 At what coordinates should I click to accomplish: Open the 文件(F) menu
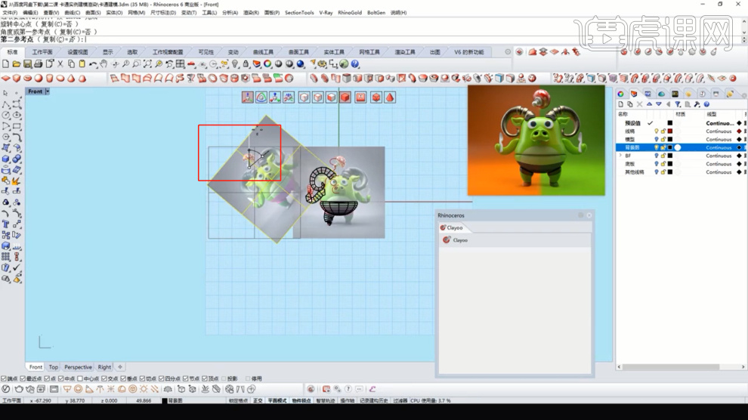pos(10,13)
